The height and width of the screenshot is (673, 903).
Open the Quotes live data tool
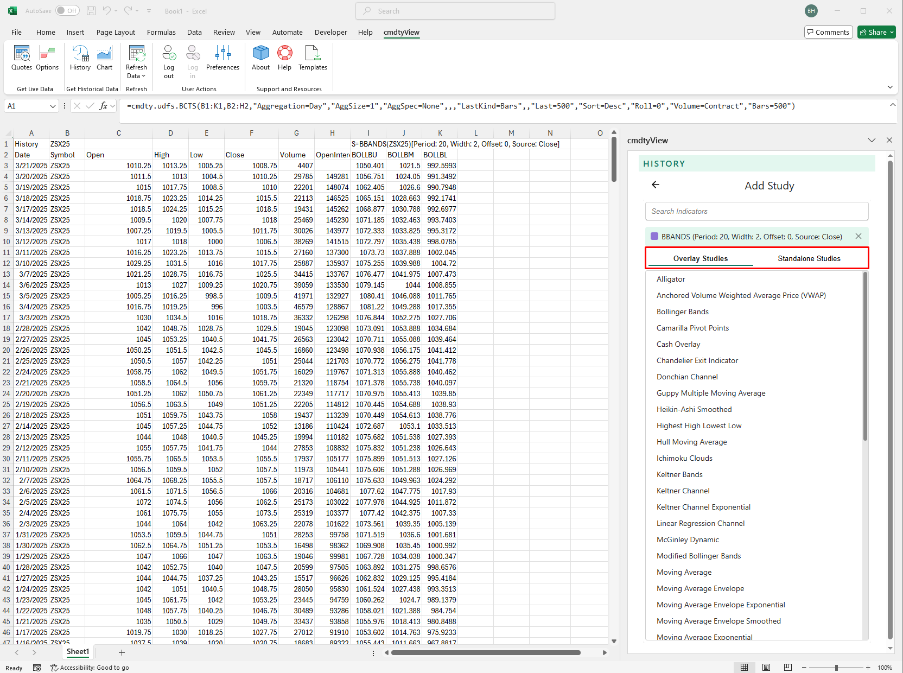22,58
